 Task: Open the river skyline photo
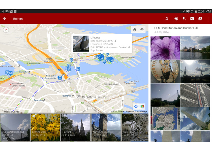(195, 48)
